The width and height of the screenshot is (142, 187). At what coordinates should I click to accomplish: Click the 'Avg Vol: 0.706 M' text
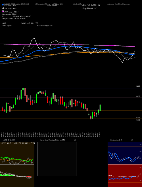pyautogui.click(x=91, y=5)
